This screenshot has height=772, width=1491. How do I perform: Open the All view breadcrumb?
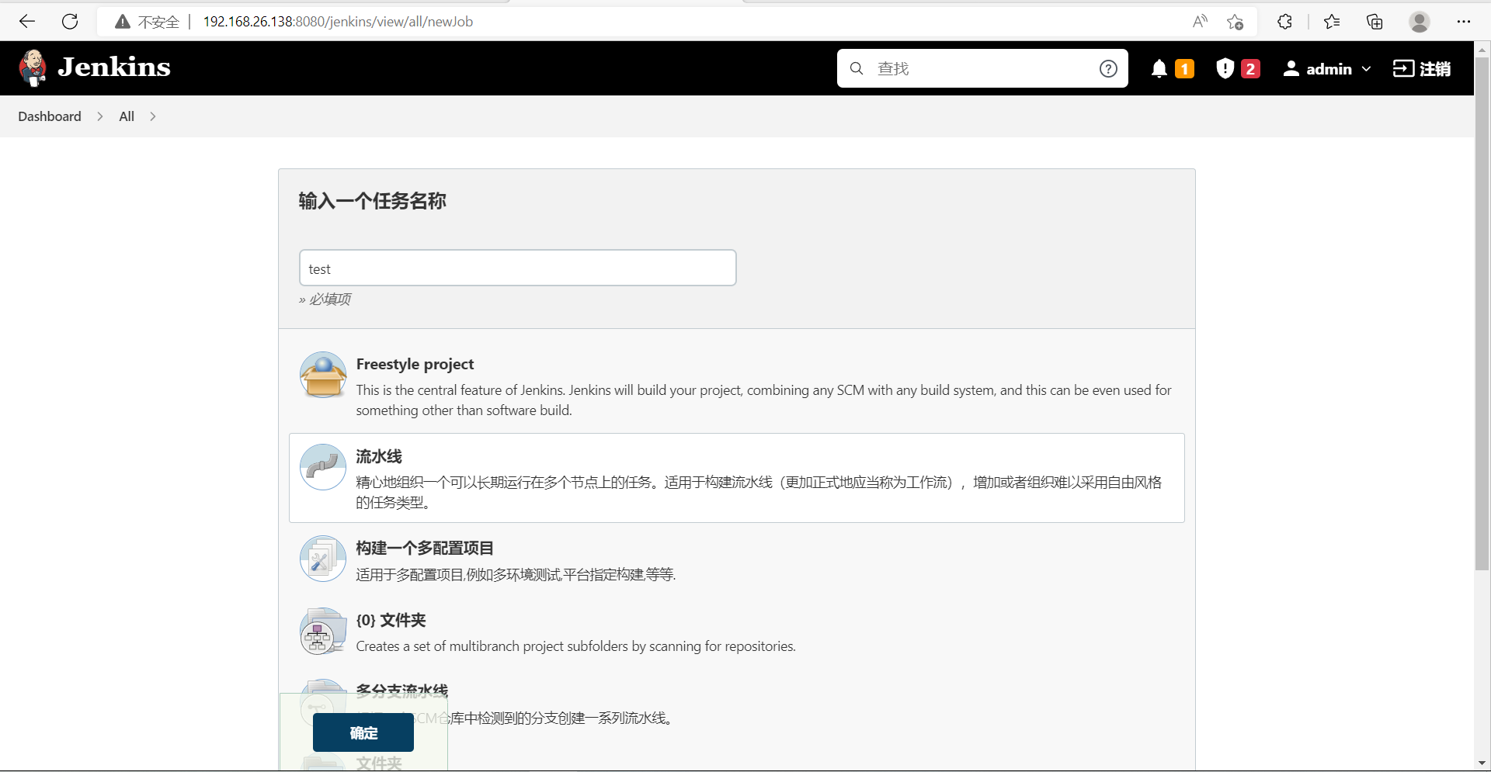coord(127,116)
